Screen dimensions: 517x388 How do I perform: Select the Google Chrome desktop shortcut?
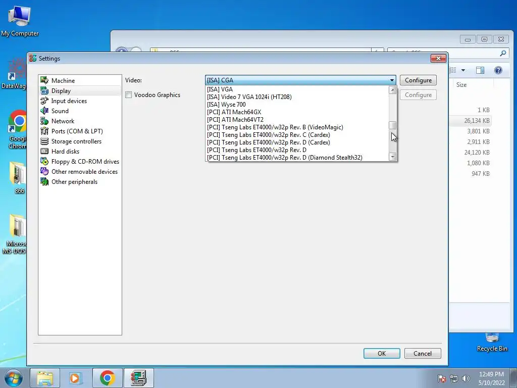[17, 129]
